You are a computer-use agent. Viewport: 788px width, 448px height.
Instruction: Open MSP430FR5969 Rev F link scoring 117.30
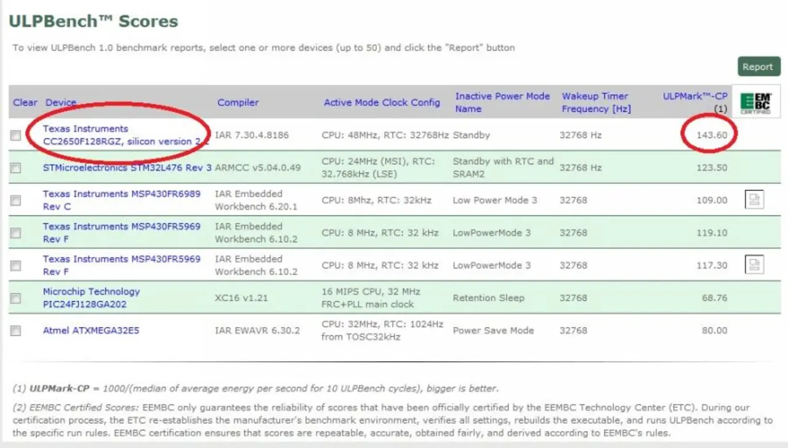121,265
